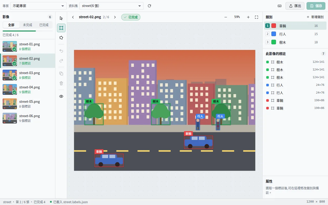Viewport: 328px width, 205px height.
Task: Toggle the 已完成 status chip
Action: (131, 17)
